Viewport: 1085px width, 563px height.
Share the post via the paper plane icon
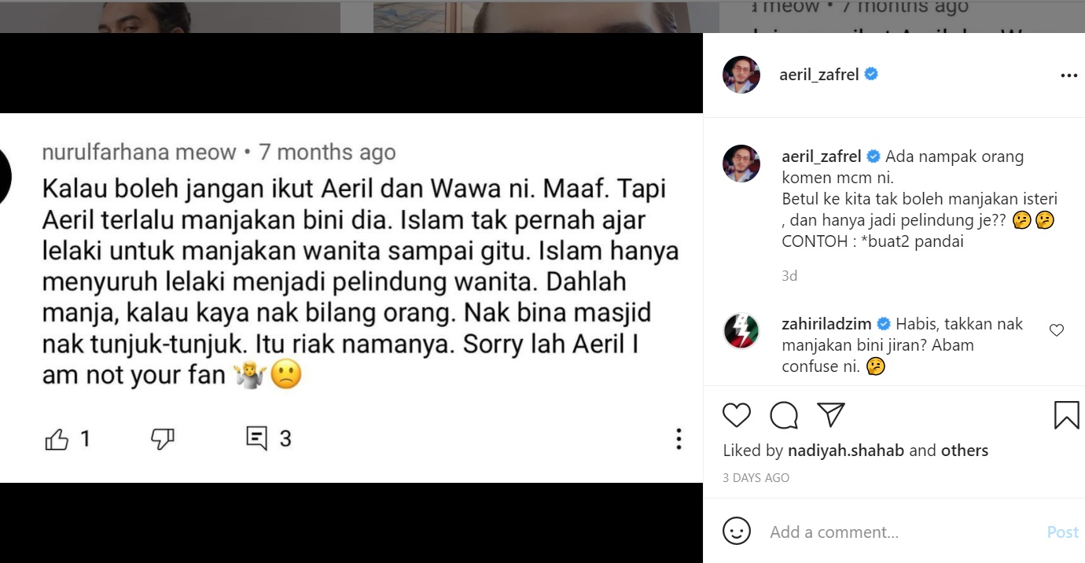coord(830,414)
